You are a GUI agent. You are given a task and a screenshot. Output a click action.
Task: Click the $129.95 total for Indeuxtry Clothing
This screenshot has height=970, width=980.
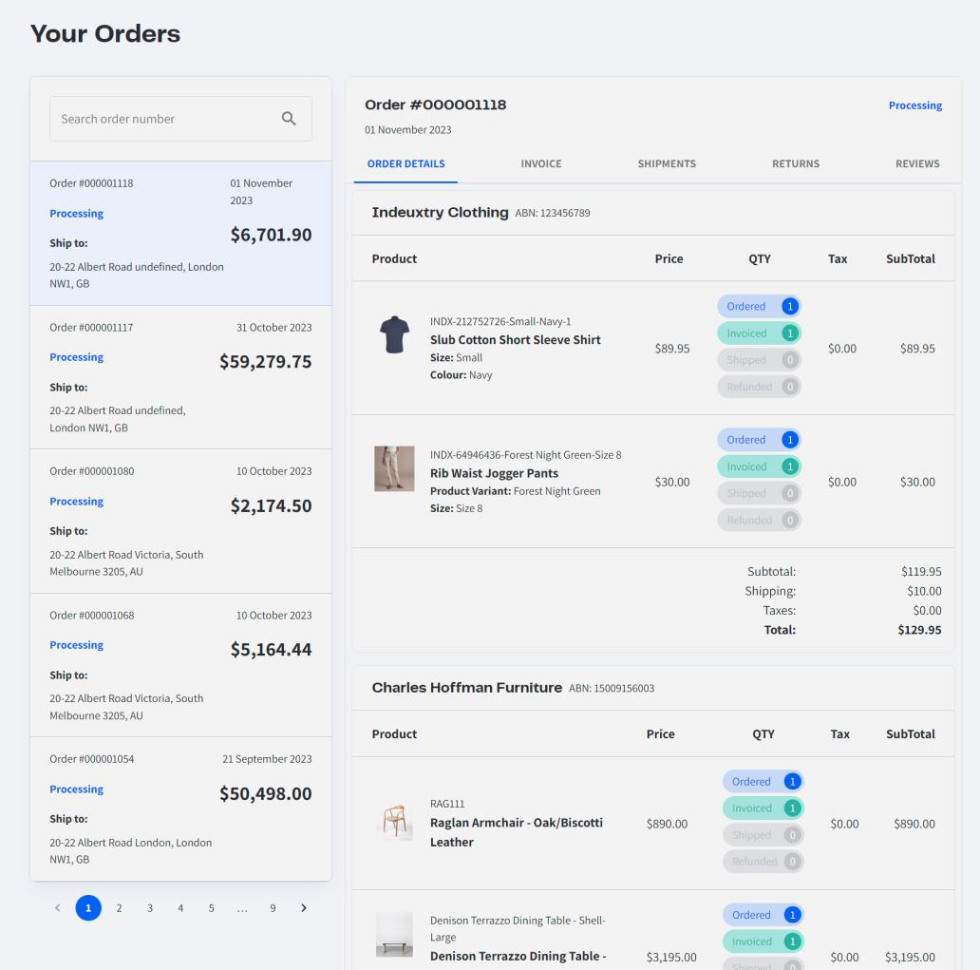pyautogui.click(x=919, y=630)
